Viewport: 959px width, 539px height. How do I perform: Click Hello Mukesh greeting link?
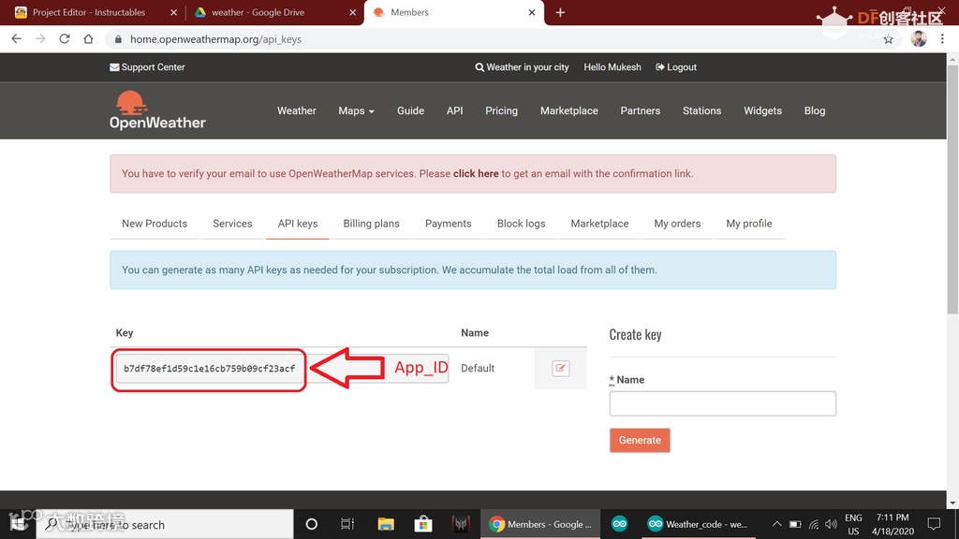pyautogui.click(x=612, y=67)
